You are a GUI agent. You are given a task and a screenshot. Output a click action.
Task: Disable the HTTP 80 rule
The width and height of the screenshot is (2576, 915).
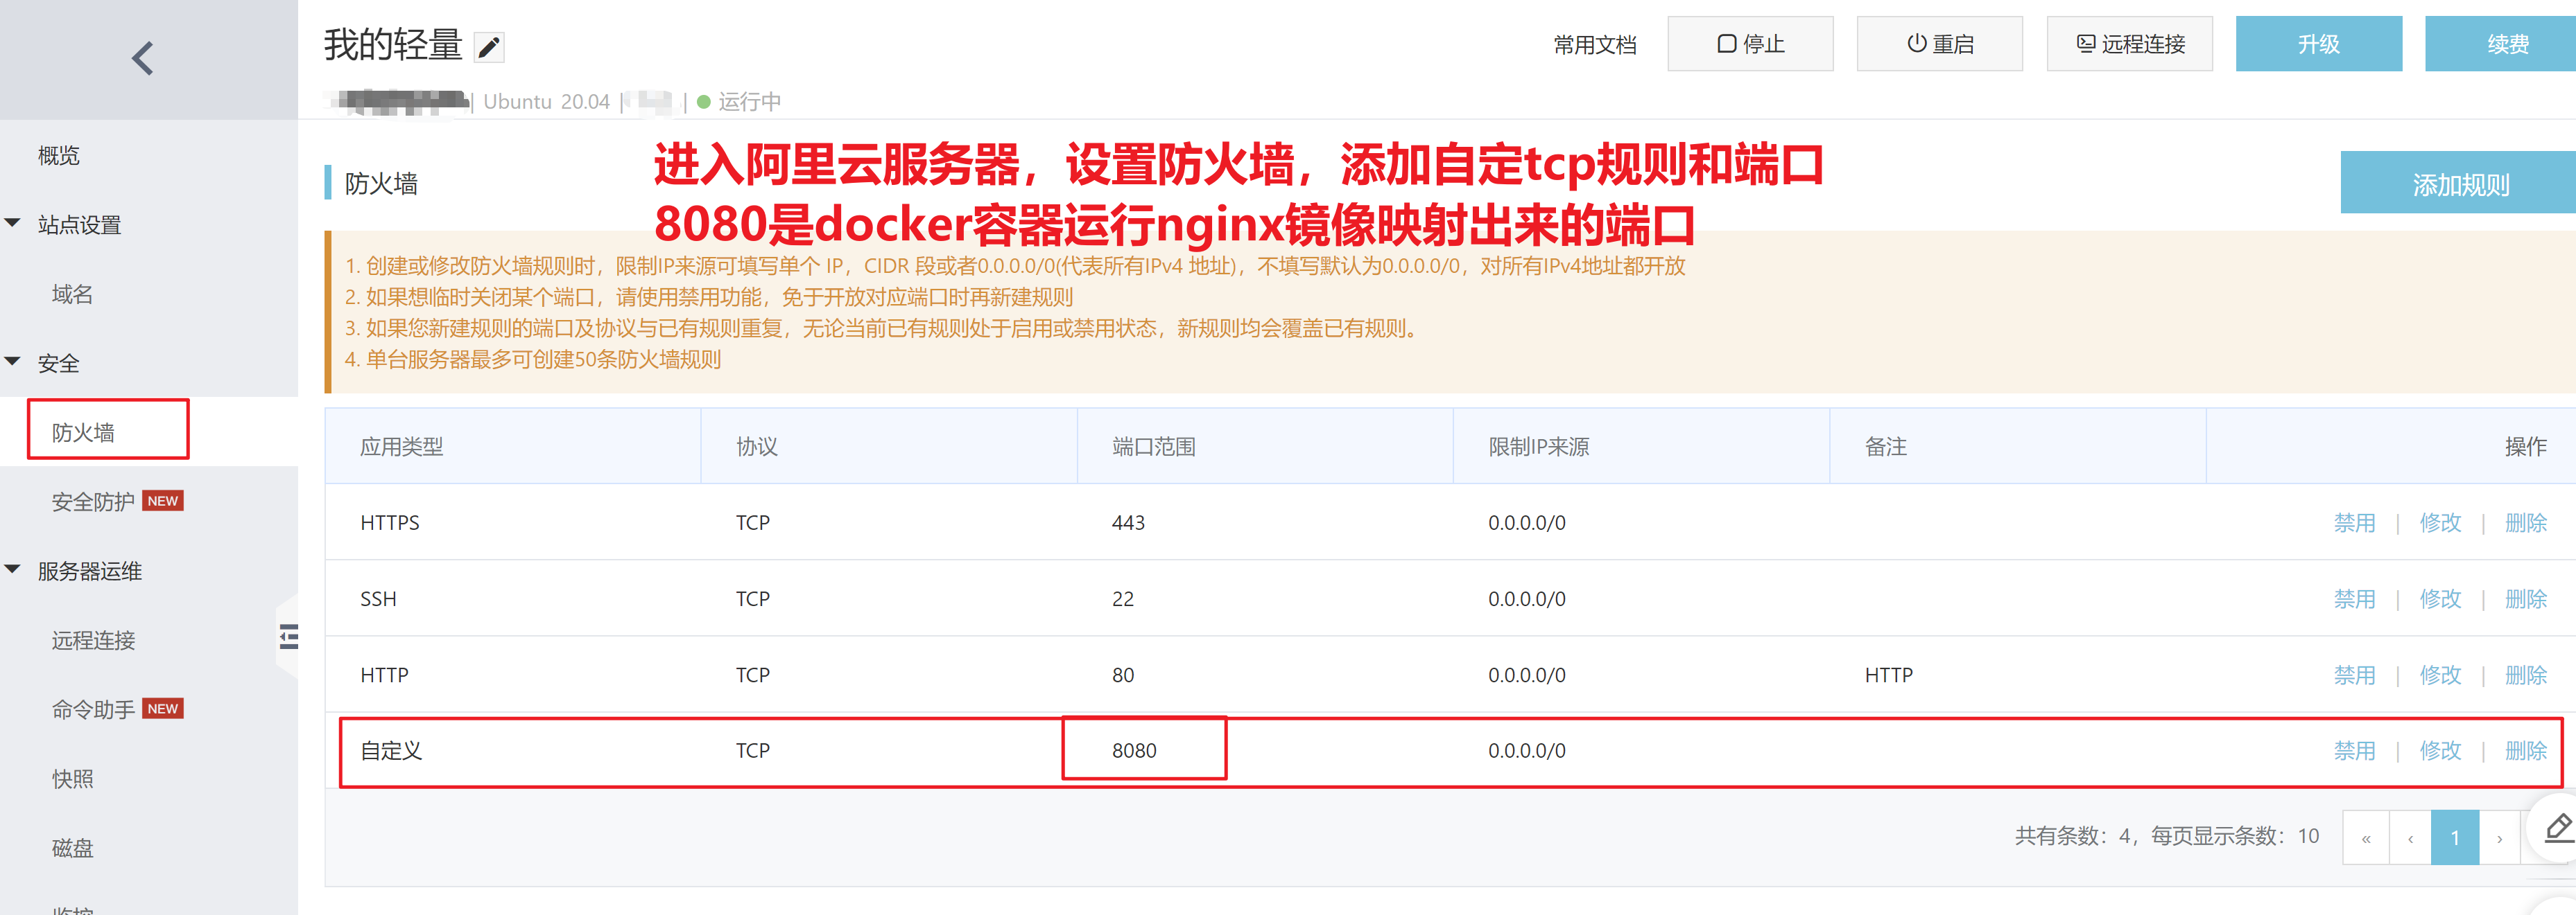click(2354, 675)
